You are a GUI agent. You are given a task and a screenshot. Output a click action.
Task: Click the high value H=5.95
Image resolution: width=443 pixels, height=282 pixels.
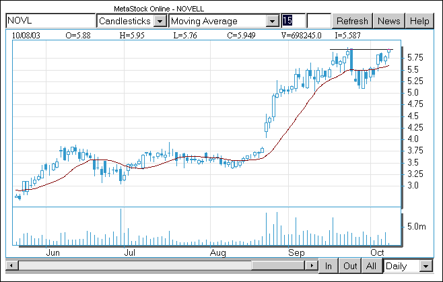click(132, 35)
